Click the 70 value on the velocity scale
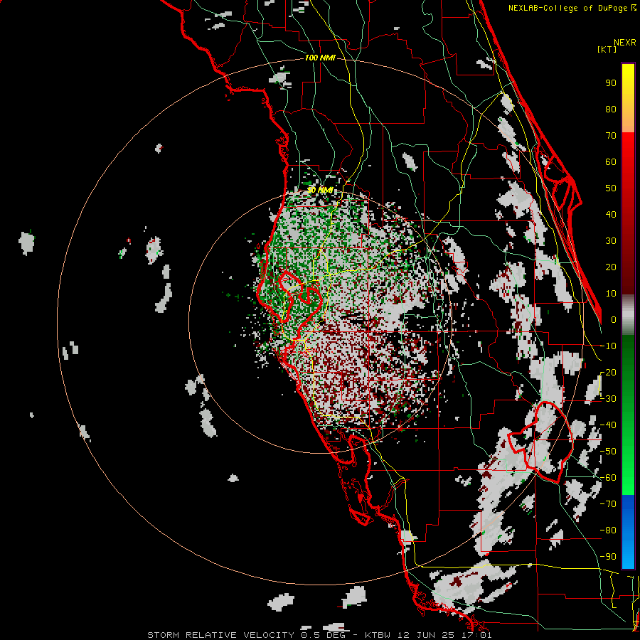Screen dimensions: 640x640 pyautogui.click(x=611, y=136)
